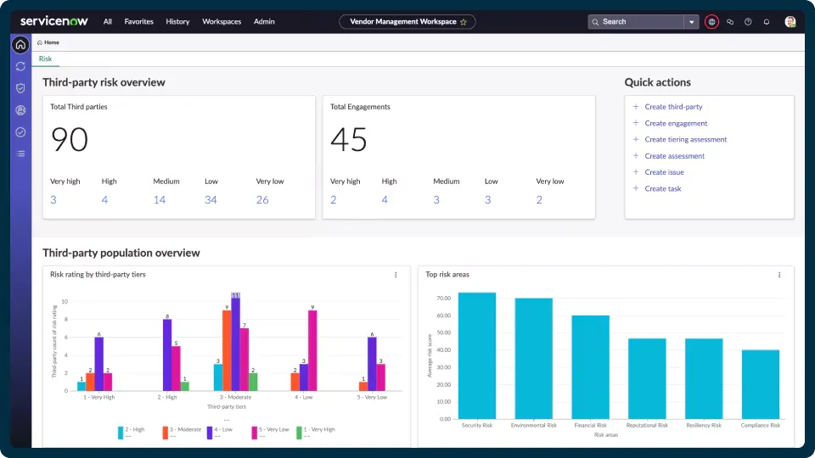Viewport: 815px width, 458px height.
Task: Click the Create tiering assessment link
Action: coord(685,139)
